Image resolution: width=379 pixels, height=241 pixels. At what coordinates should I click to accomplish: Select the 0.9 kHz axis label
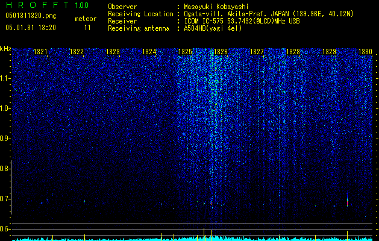(x=4, y=139)
